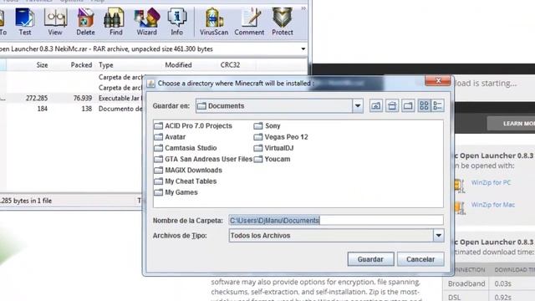Select the Avatar folder
This screenshot has width=535, height=301.
170,137
